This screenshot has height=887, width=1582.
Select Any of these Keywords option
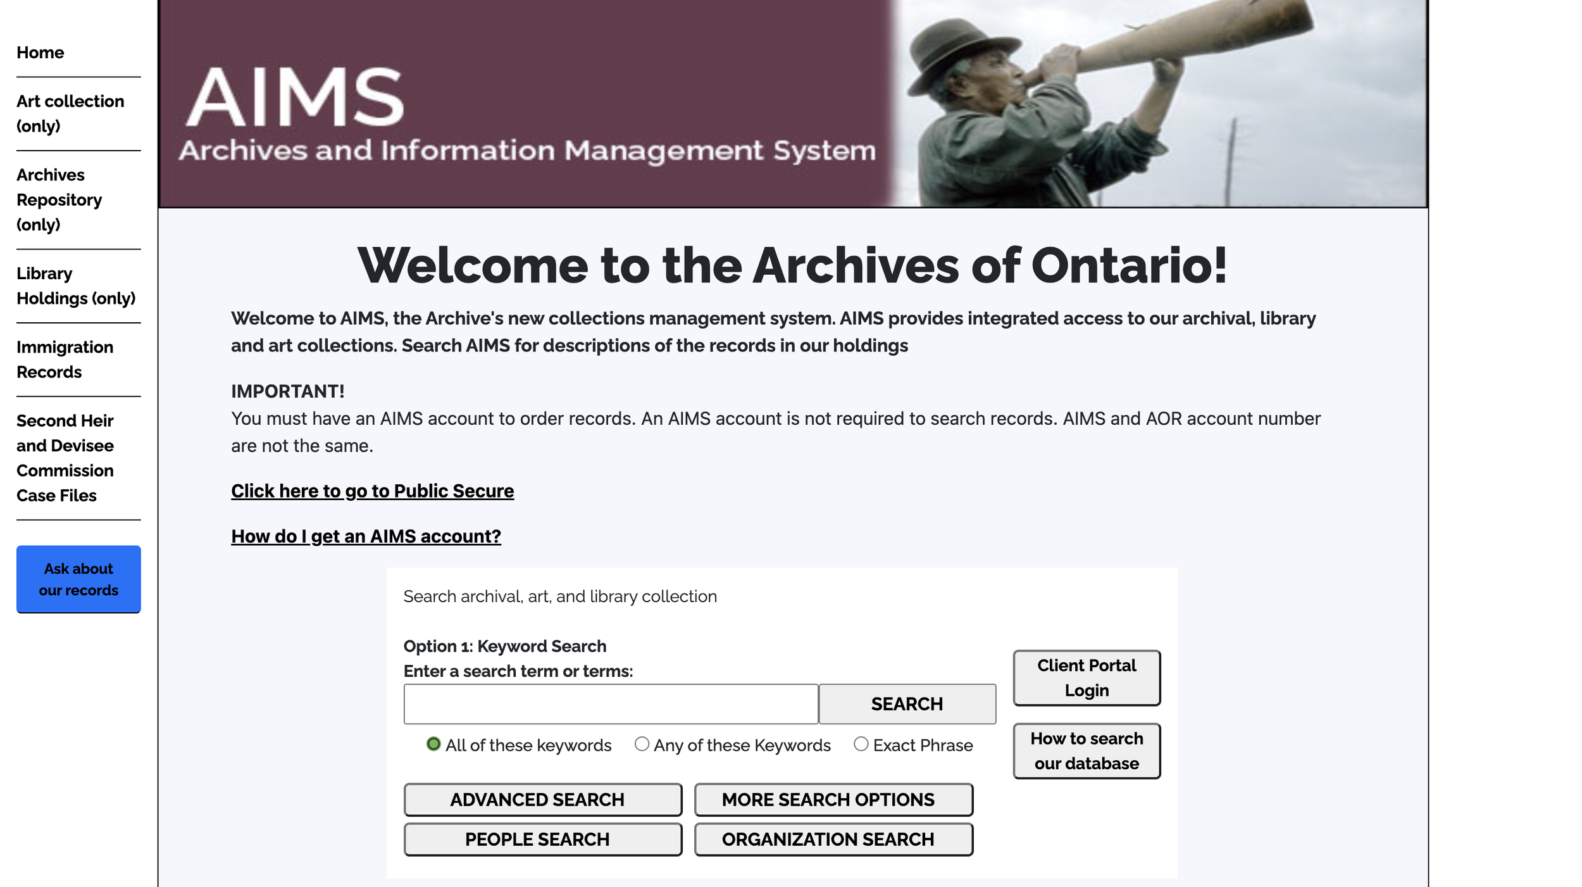(642, 745)
